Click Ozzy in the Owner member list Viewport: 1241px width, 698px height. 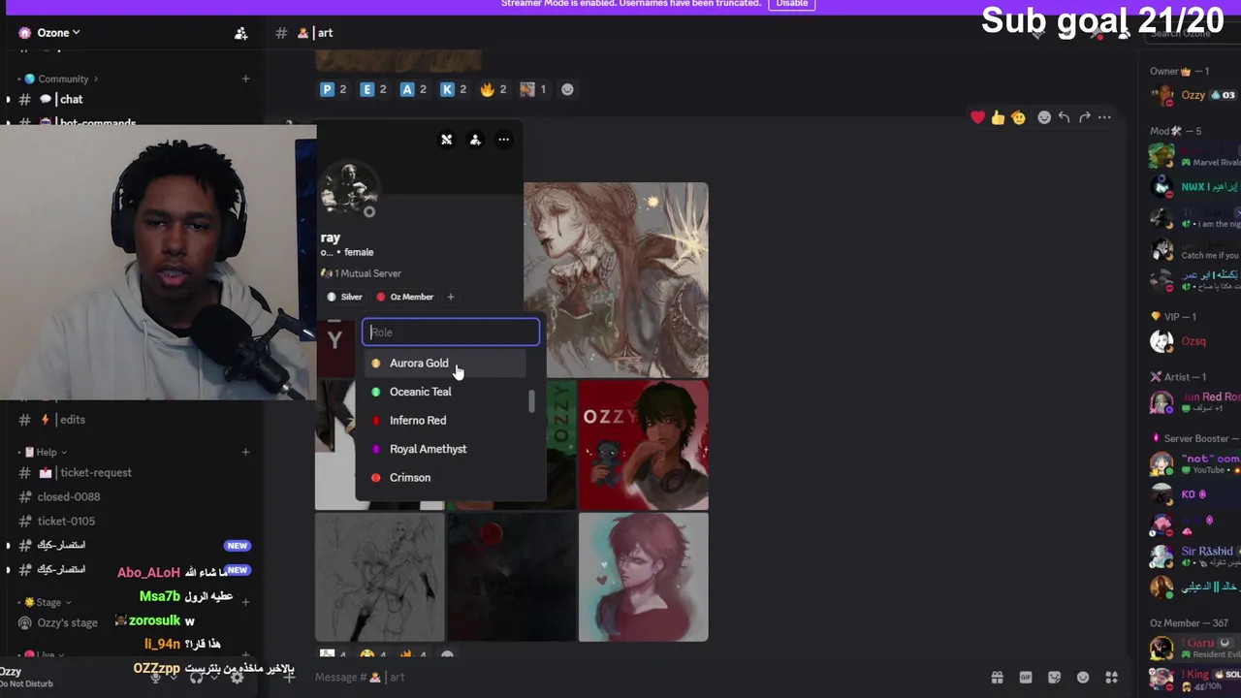1193,95
